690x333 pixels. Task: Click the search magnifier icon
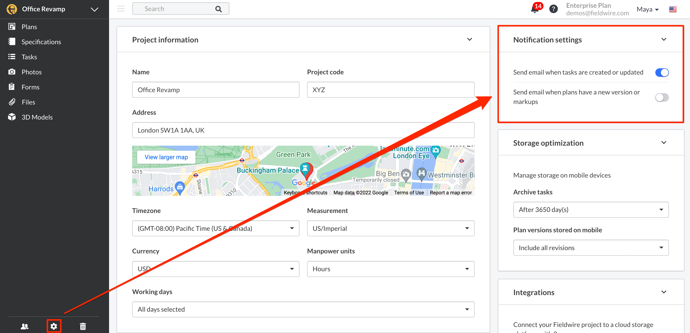[218, 9]
